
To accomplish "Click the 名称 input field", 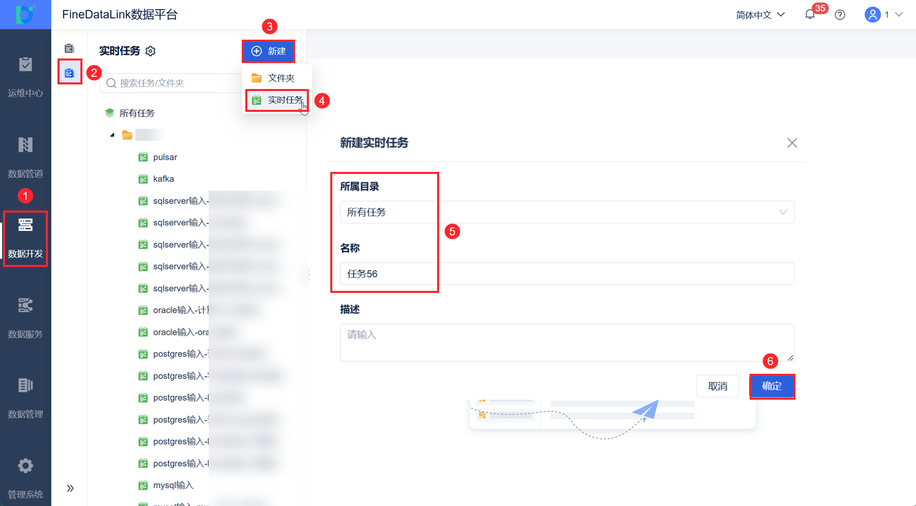I will (567, 274).
